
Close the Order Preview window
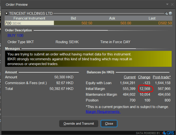[172, 4]
